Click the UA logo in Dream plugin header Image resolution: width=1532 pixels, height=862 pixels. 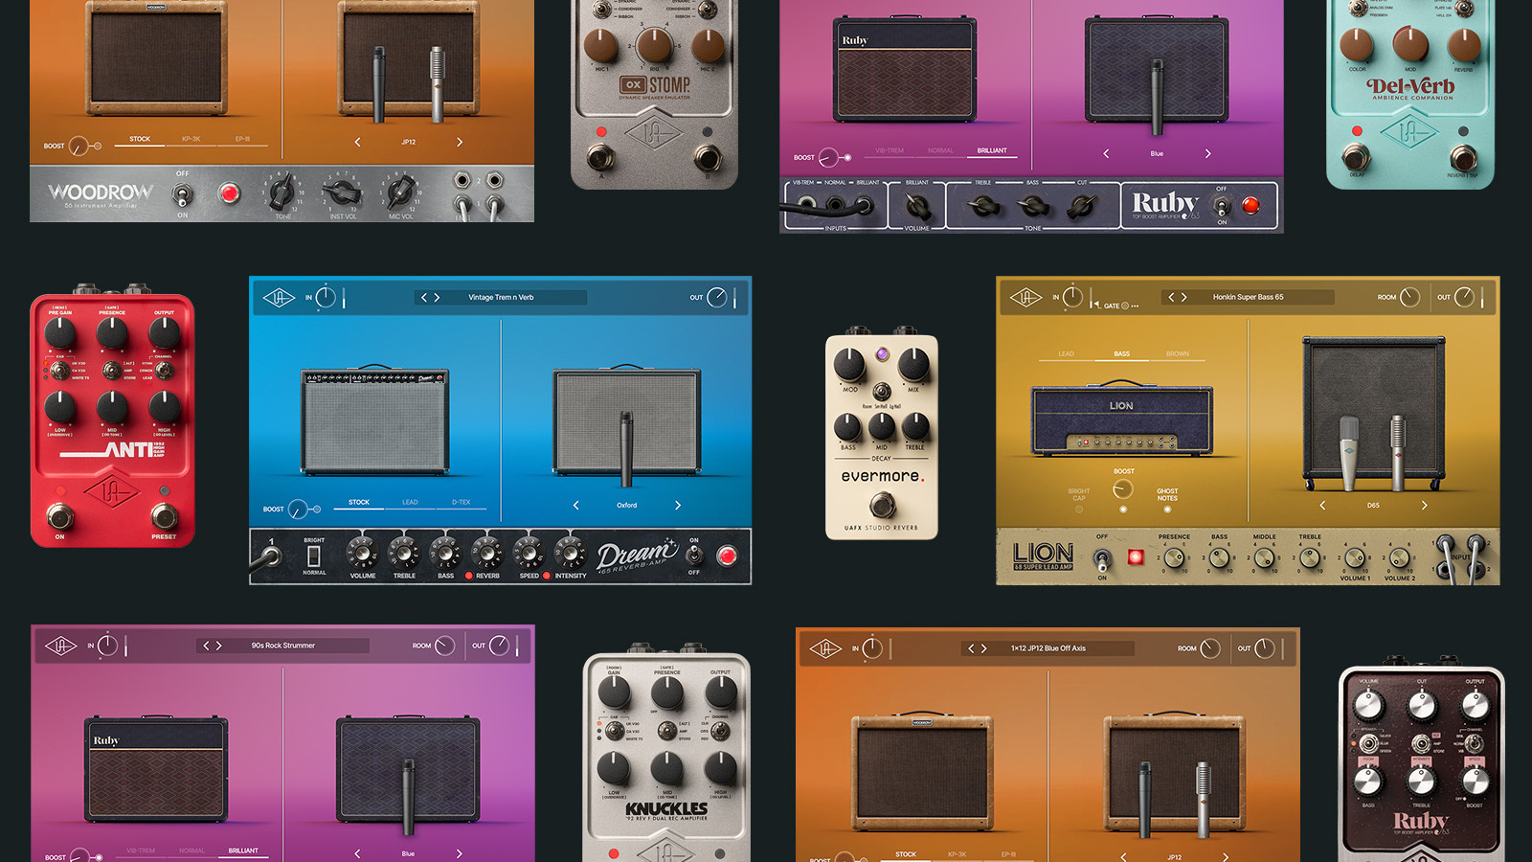coord(279,298)
